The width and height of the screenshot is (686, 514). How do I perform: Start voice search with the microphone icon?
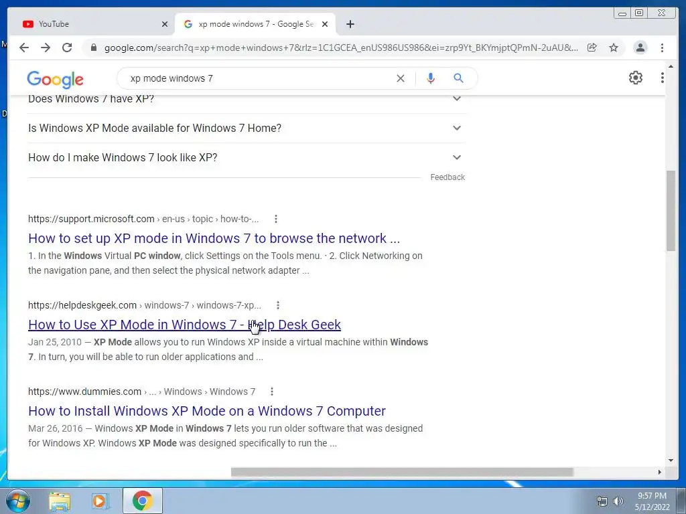point(431,78)
